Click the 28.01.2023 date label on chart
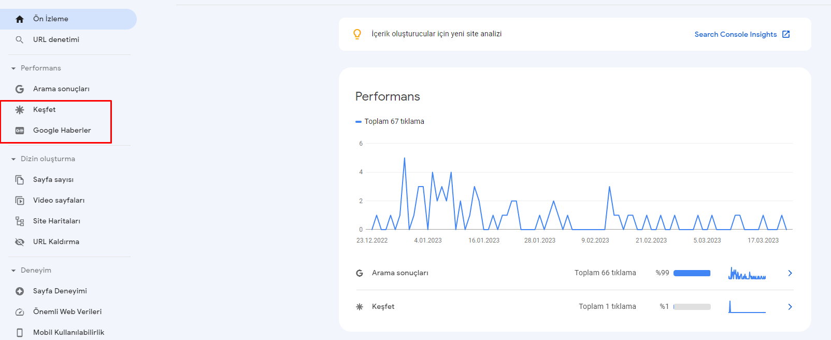Viewport: 831px width, 340px height. coord(540,240)
